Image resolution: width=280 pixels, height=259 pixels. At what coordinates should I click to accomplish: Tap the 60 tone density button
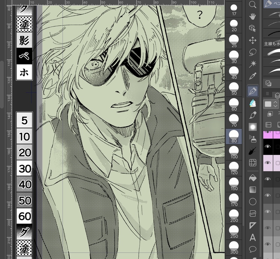click(x=24, y=216)
